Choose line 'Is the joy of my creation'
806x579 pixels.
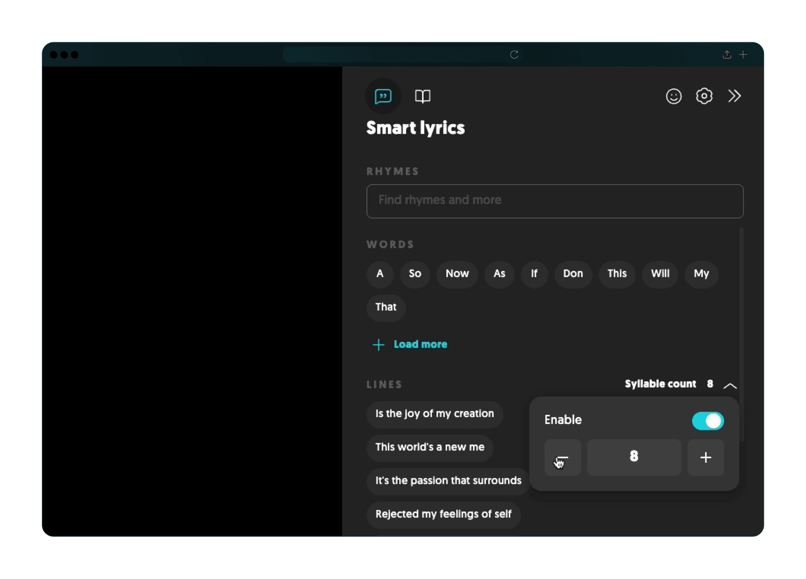(x=434, y=414)
